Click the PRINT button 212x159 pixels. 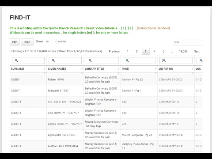tap(27, 42)
